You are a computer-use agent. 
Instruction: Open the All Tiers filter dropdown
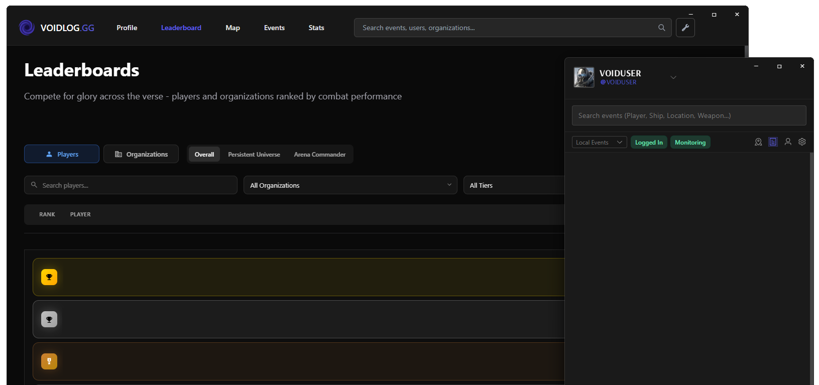pos(514,185)
